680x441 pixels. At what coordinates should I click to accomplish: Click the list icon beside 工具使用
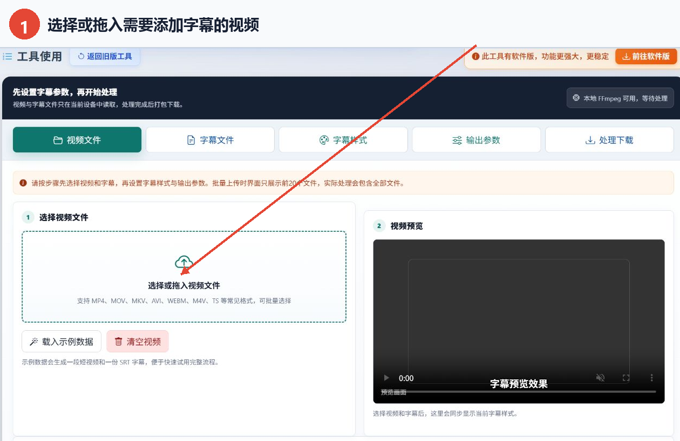8,56
